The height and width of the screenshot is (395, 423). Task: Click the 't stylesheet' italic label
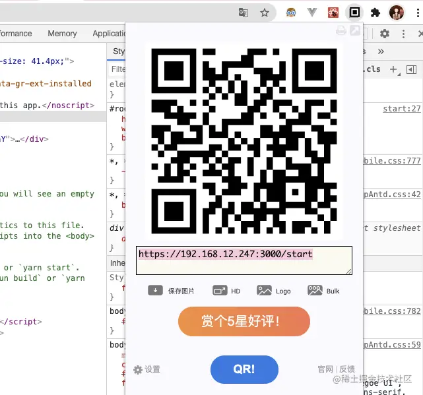(392, 228)
